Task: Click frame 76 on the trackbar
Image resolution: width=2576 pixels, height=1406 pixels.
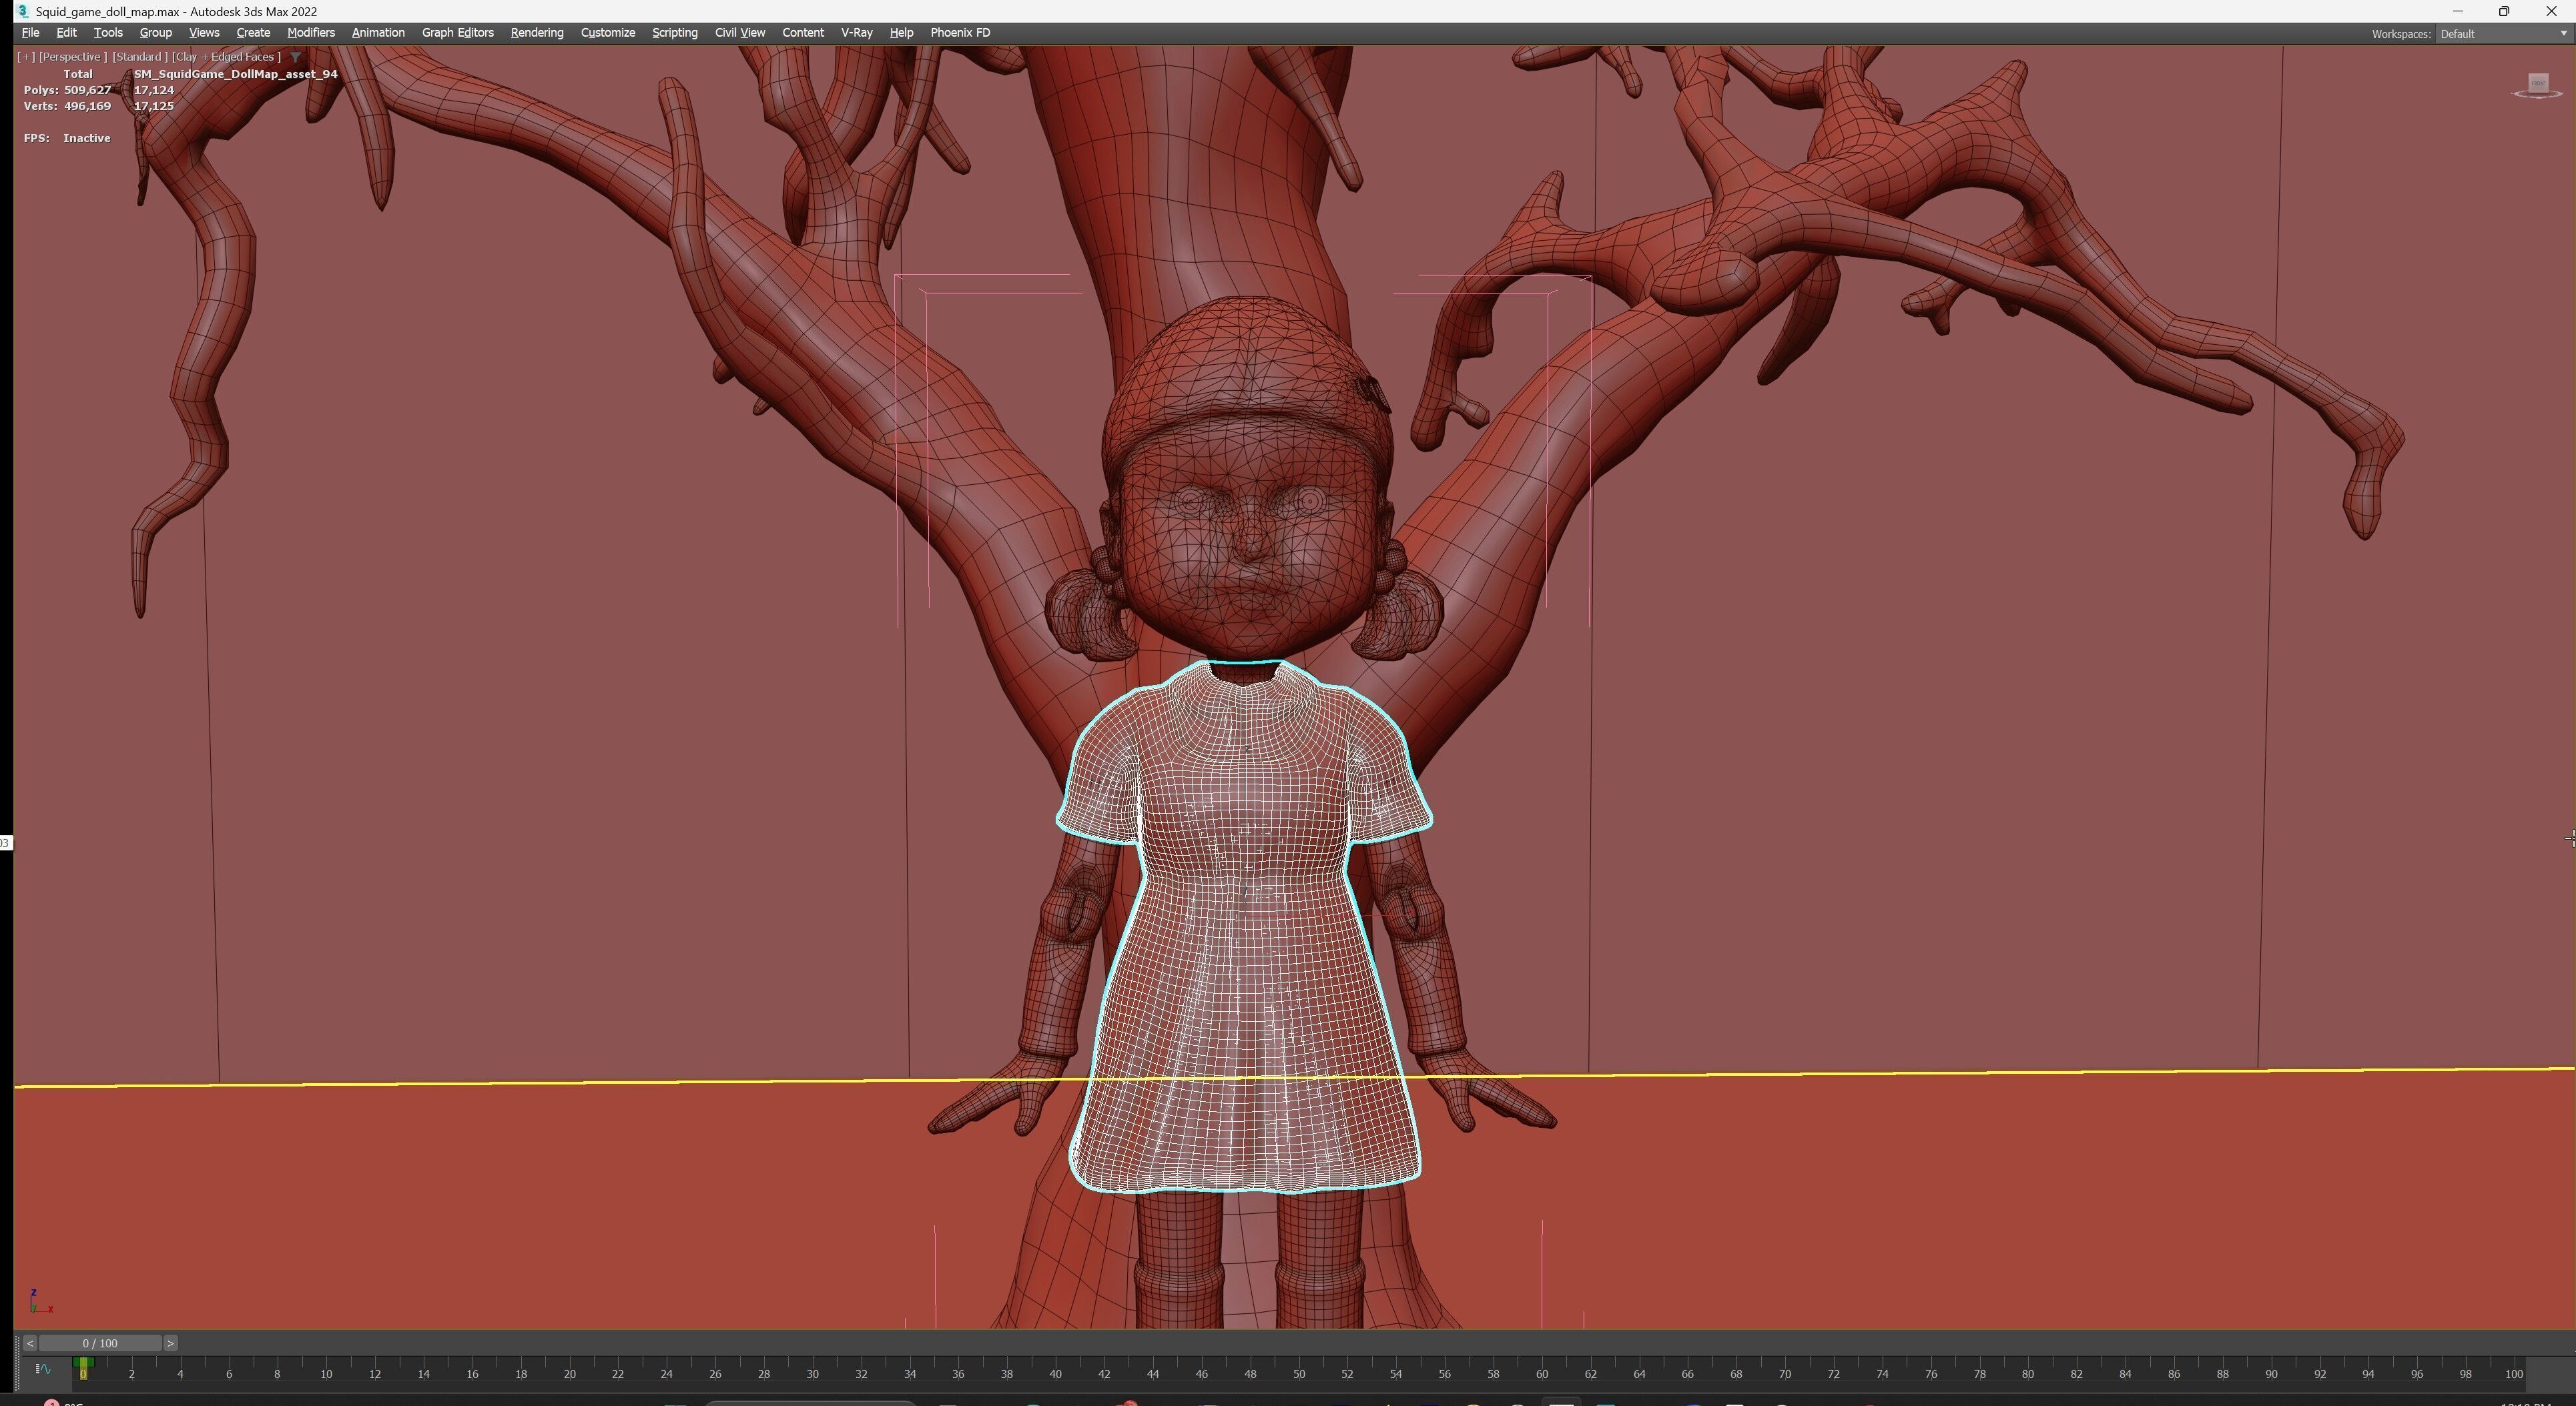Action: coord(1931,1374)
